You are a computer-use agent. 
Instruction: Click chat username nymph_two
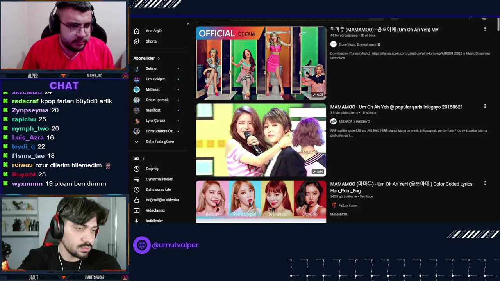tap(30, 128)
